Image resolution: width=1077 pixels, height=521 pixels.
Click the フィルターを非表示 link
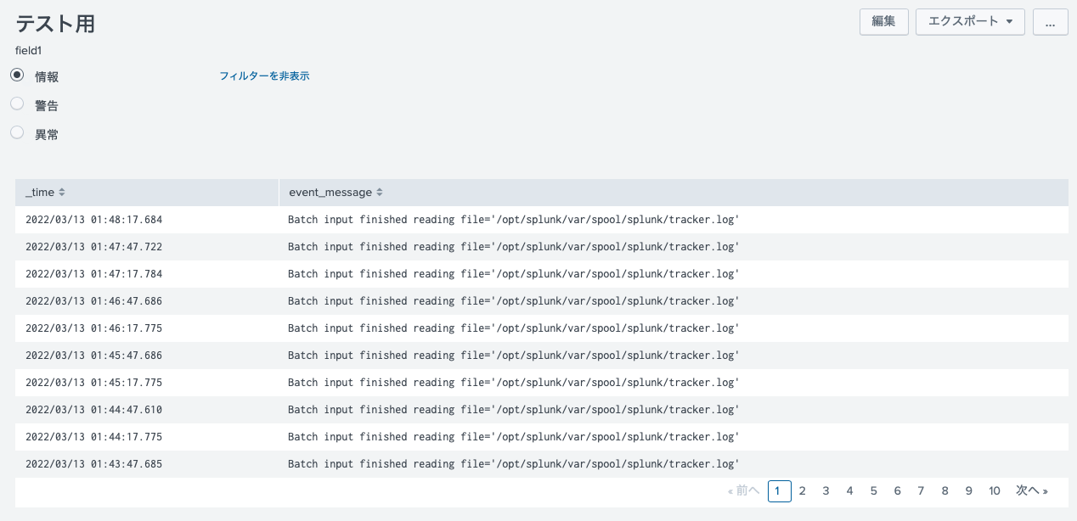[264, 76]
